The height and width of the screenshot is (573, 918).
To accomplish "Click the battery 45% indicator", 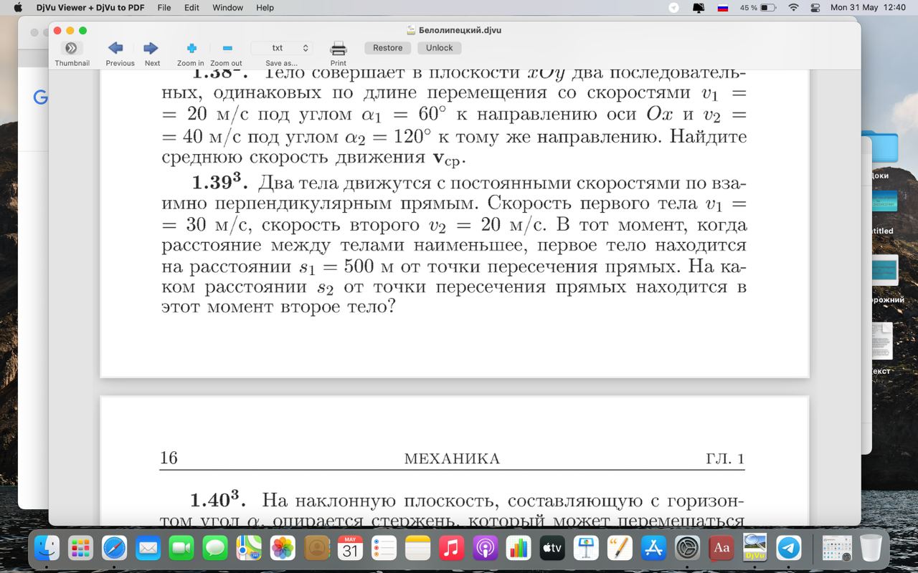I will pyautogui.click(x=758, y=7).
